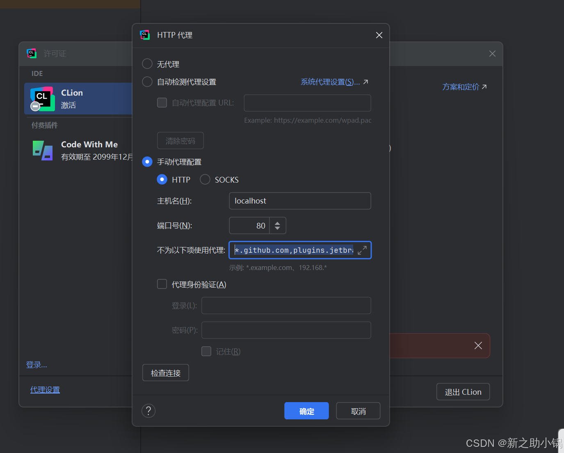Click the 退出 CLion button

[x=463, y=392]
